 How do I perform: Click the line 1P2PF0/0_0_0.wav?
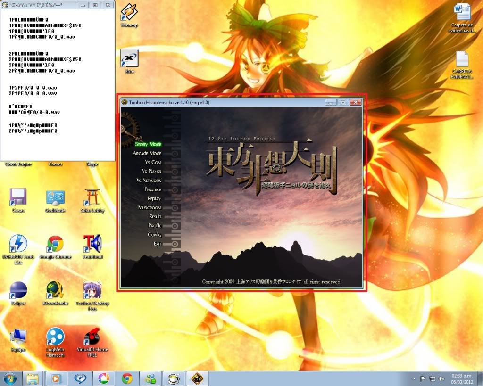coord(33,88)
